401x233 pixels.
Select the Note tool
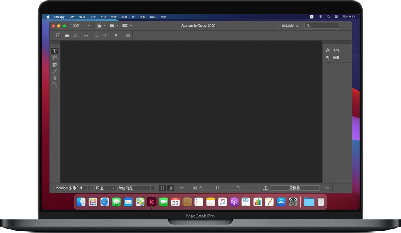point(55,64)
